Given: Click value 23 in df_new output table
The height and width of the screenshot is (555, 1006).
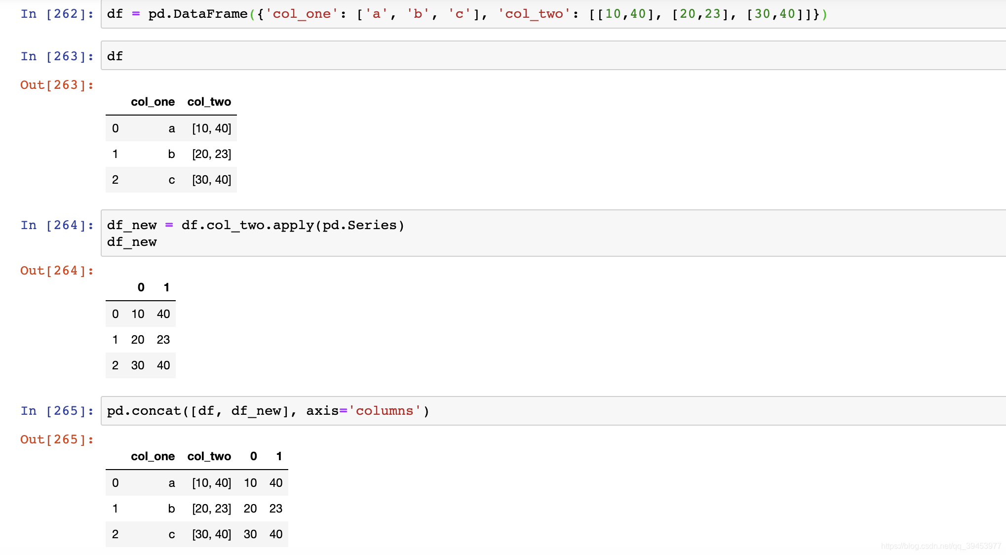Looking at the screenshot, I should click(x=163, y=340).
